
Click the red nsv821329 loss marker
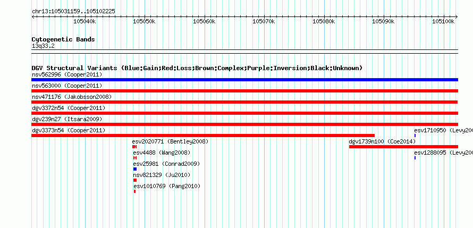[x=135, y=180]
